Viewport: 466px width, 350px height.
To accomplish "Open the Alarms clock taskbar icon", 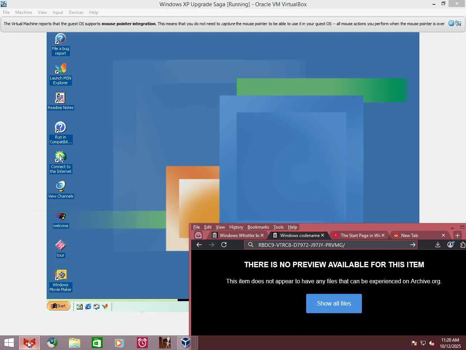I will (x=142, y=343).
